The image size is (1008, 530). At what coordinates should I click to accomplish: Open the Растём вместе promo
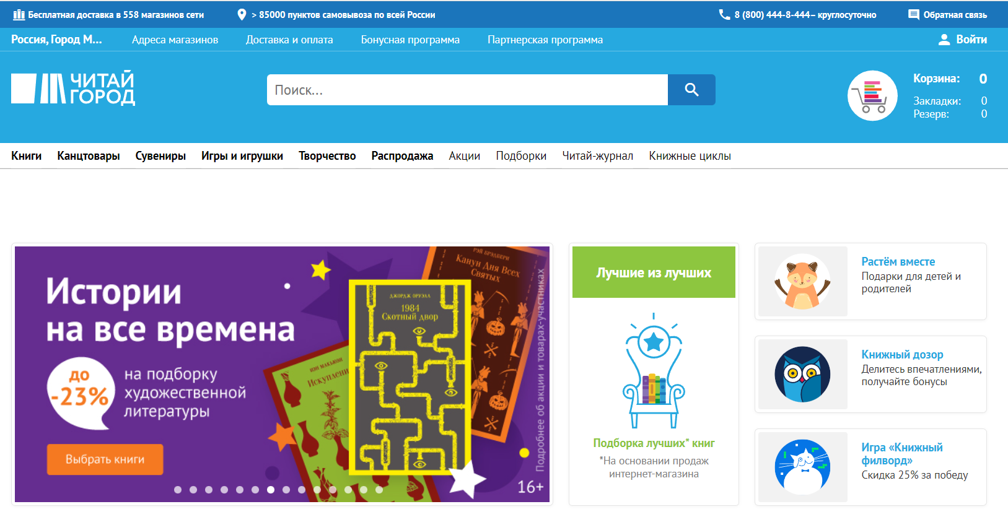[898, 262]
